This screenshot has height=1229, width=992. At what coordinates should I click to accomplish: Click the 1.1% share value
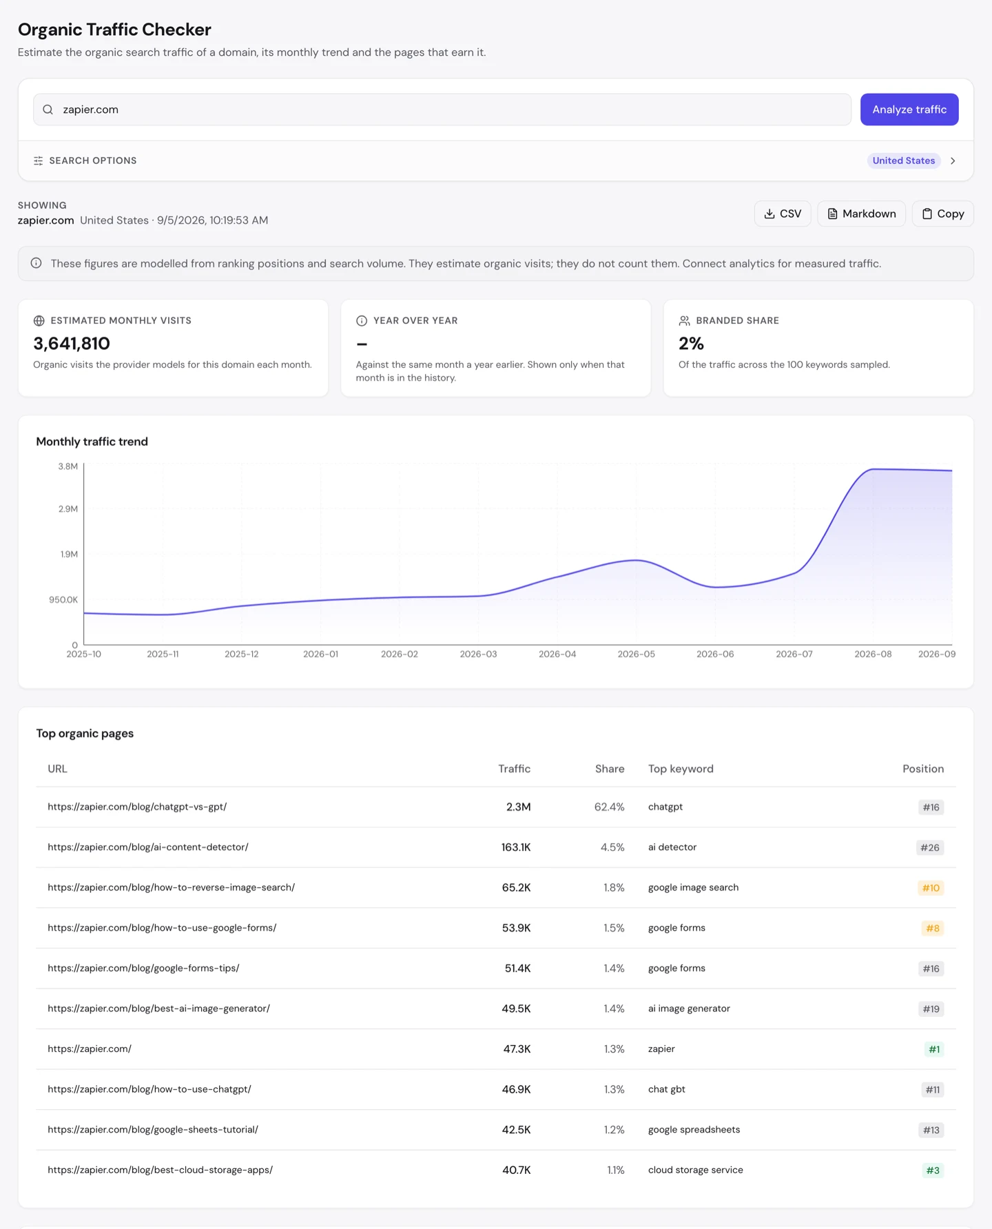[x=615, y=1170]
